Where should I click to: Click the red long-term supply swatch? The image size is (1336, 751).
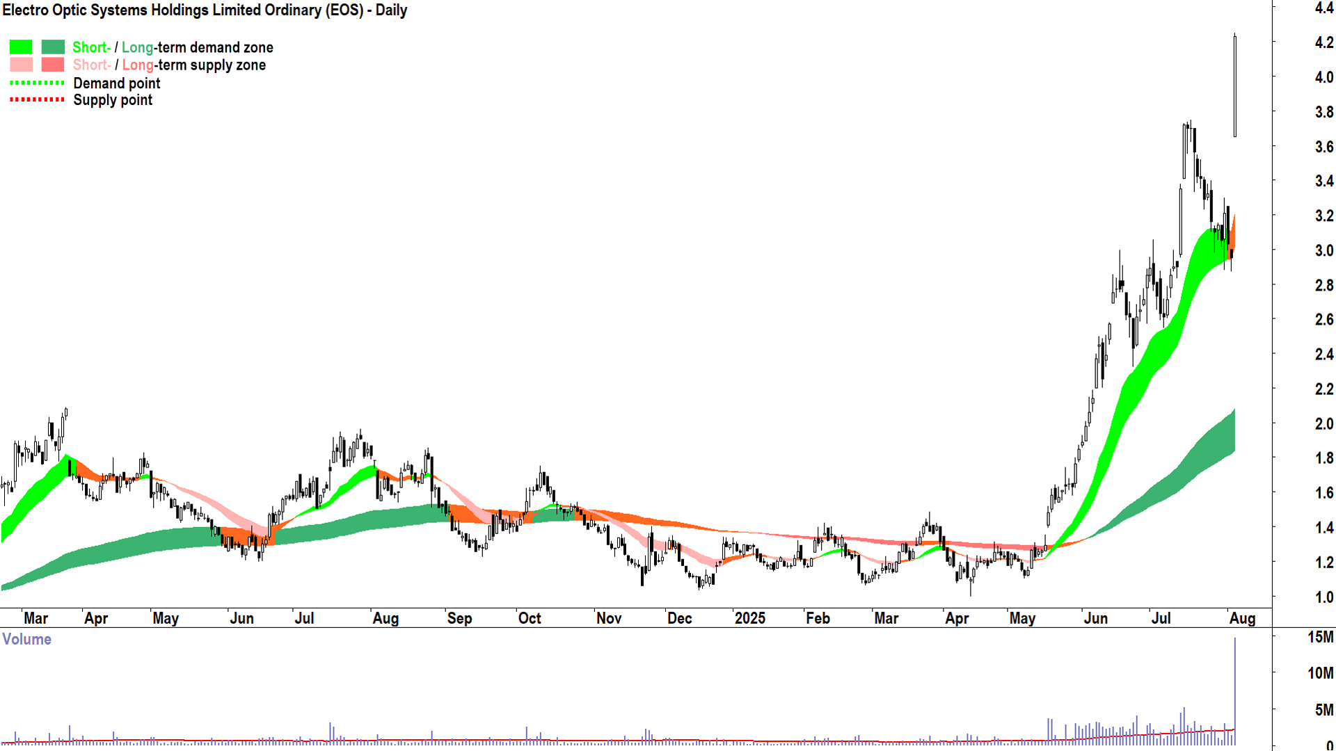coord(53,65)
